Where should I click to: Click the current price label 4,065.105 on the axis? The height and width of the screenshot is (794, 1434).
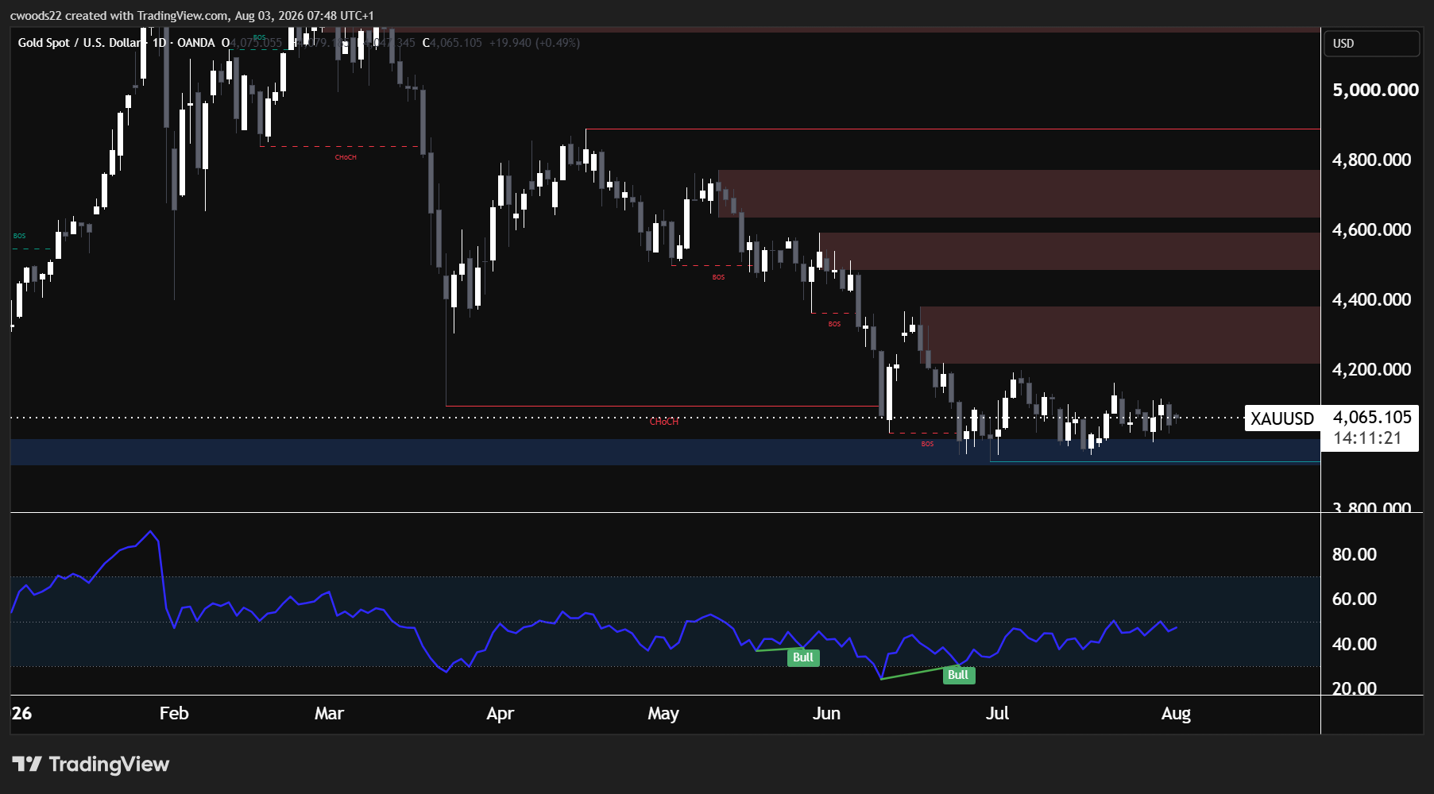click(x=1372, y=417)
